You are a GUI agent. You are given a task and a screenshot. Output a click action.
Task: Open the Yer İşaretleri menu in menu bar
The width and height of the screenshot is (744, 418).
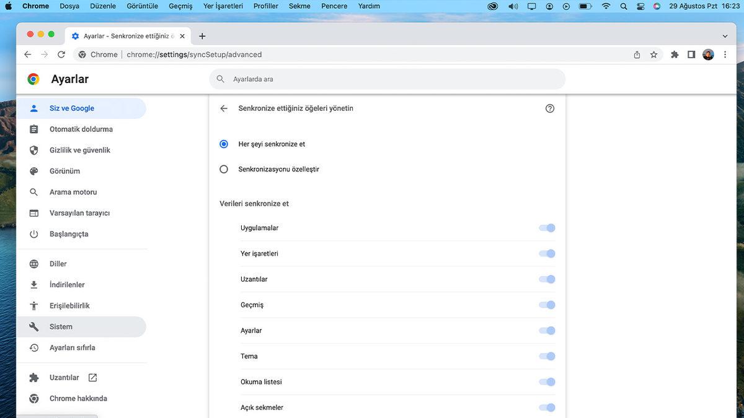tap(223, 6)
